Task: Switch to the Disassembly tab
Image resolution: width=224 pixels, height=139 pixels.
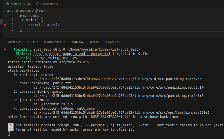Action: click(x=49, y=4)
